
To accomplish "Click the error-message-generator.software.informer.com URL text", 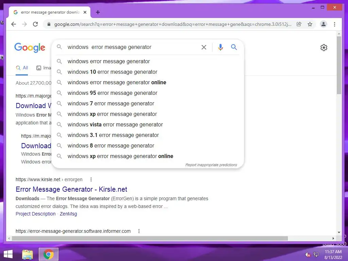I will tap(73, 231).
